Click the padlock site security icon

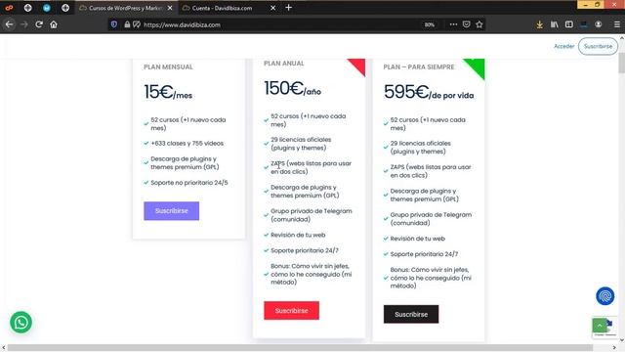(127, 24)
